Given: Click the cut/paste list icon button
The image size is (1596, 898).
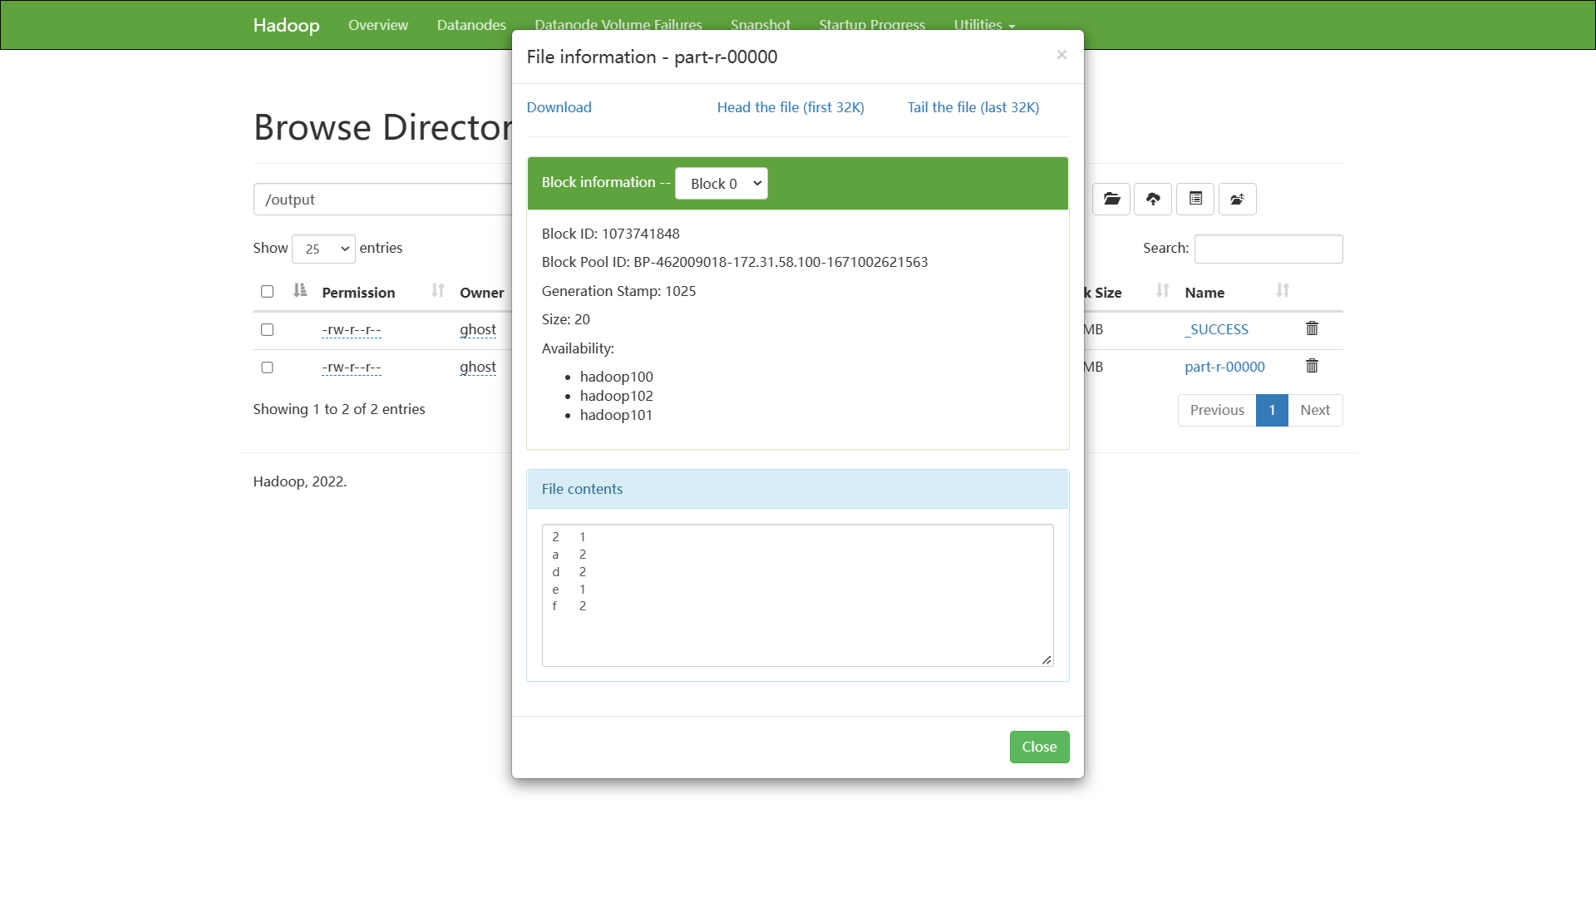Looking at the screenshot, I should click(1195, 200).
